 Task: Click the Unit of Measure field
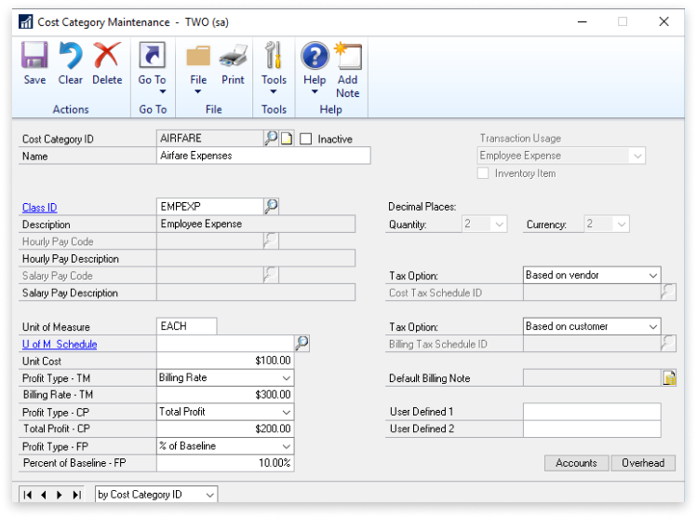[187, 326]
